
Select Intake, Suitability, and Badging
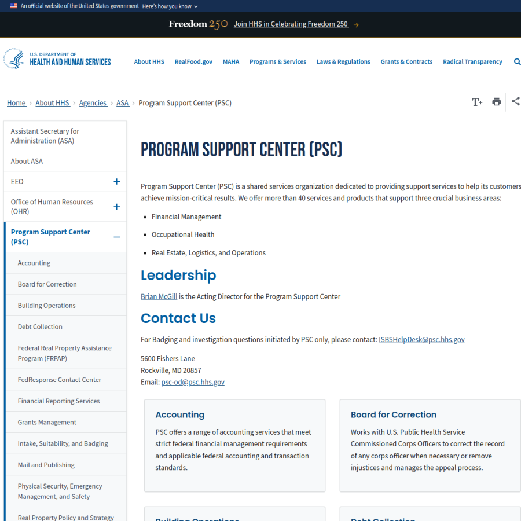66,443
